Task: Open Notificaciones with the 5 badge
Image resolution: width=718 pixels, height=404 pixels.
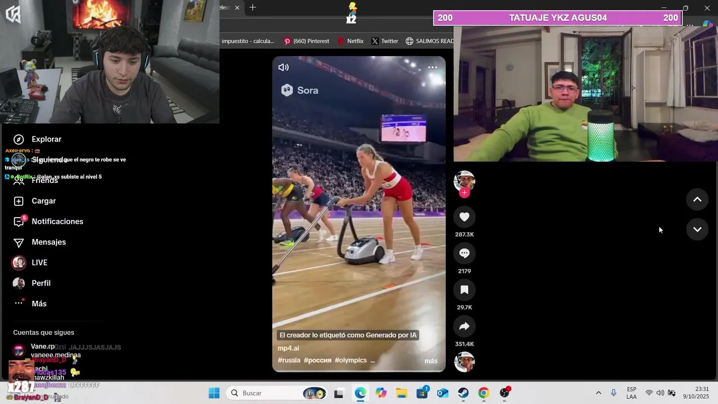Action: (19, 221)
